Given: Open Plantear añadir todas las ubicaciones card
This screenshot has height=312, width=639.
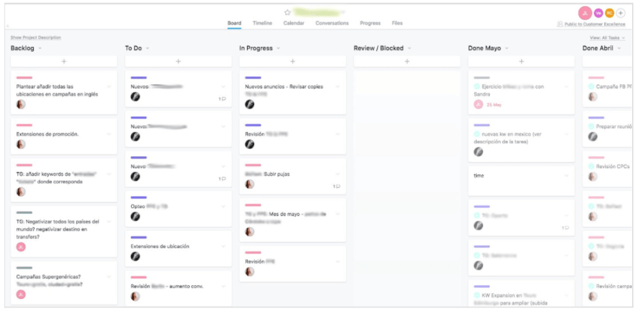Looking at the screenshot, I should pos(64,93).
